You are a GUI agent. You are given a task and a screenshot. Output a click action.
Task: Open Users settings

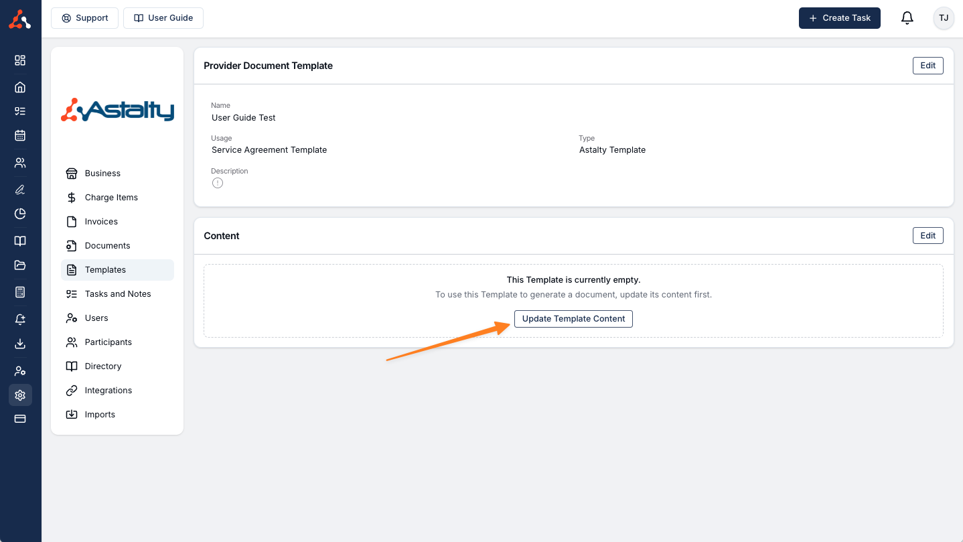pyautogui.click(x=117, y=318)
